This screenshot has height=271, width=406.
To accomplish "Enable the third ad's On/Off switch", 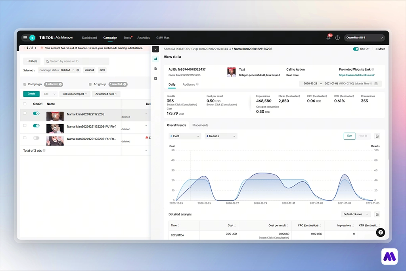I will tap(36, 138).
